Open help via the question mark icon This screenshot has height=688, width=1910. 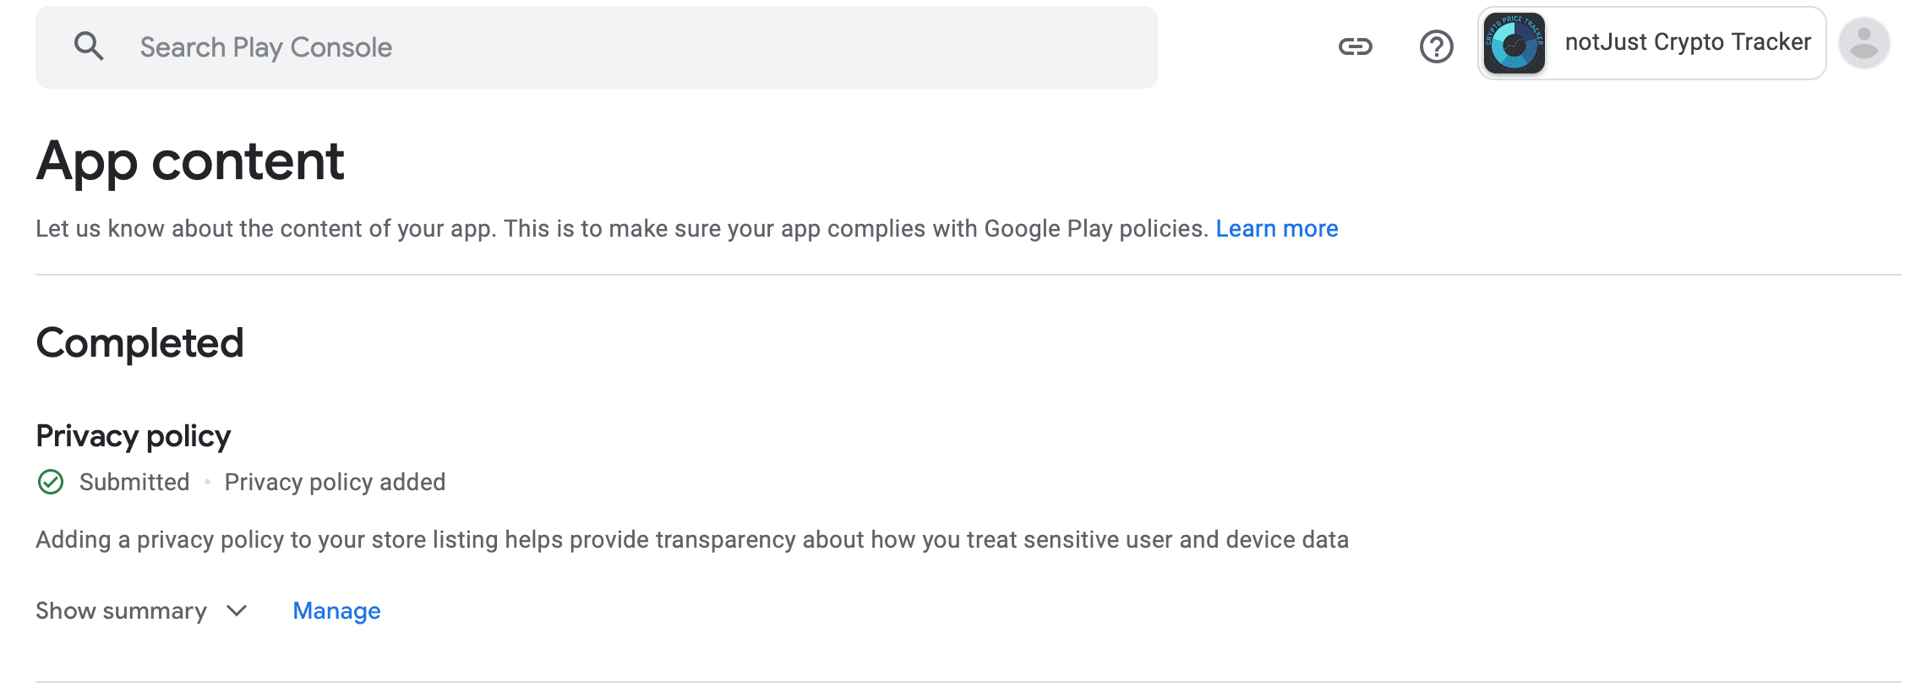[1435, 46]
